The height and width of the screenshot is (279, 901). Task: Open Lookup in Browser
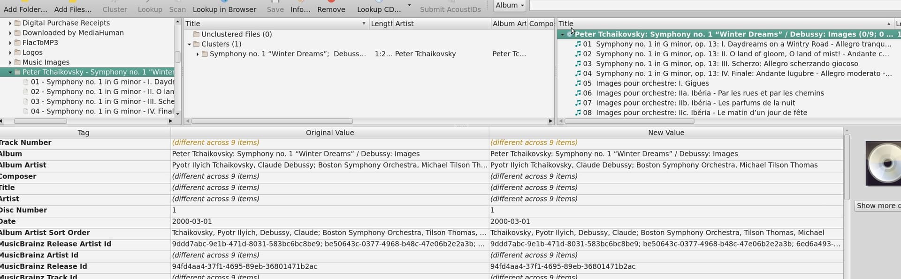224,9
